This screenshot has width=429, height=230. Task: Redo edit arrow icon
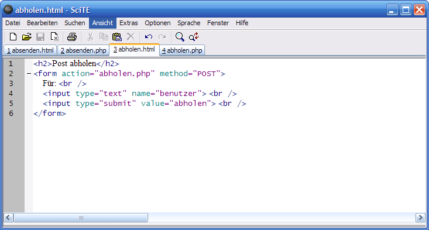(162, 37)
